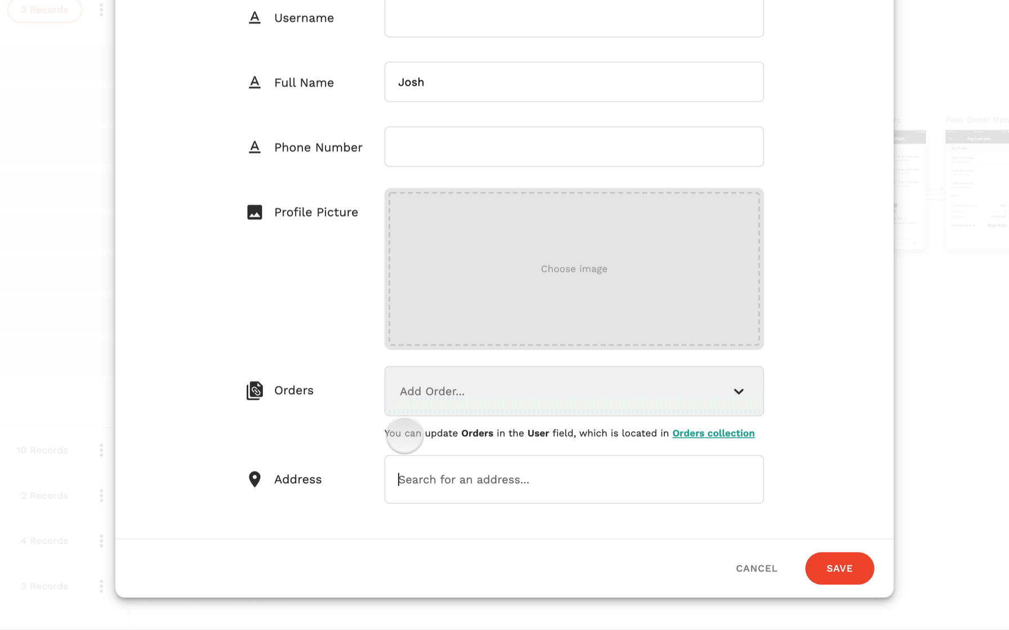Choose image for Profile Picture

pyautogui.click(x=574, y=269)
